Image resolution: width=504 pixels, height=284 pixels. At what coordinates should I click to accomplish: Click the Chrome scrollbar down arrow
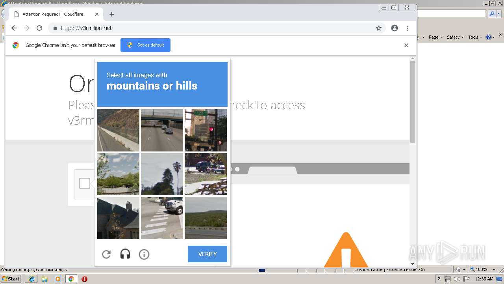[413, 264]
